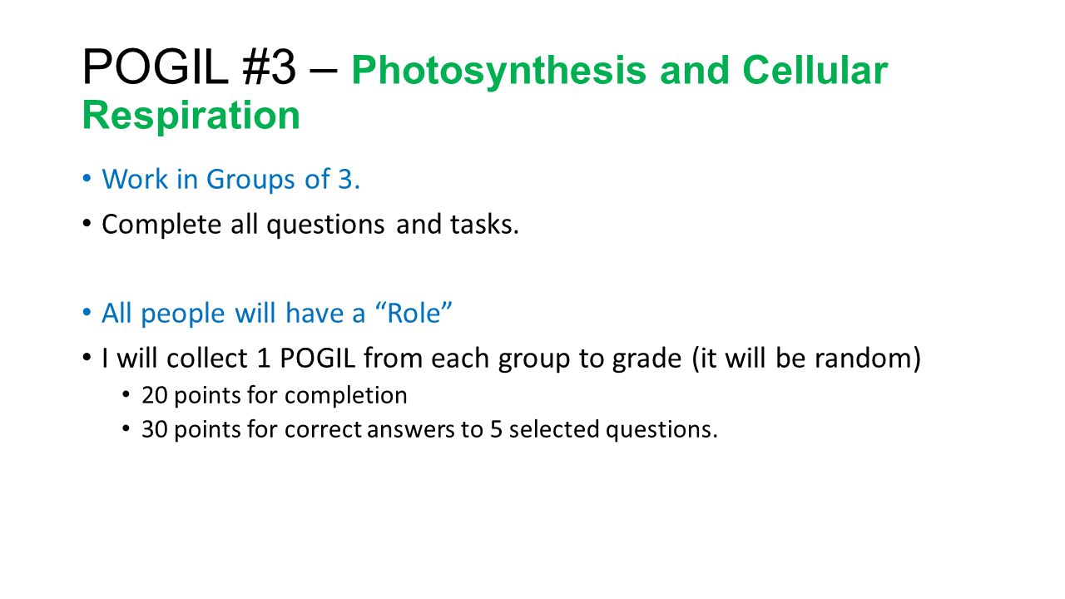This screenshot has width=1065, height=599.
Task: Click the '(it will be random)' phrase
Action: tap(806, 359)
